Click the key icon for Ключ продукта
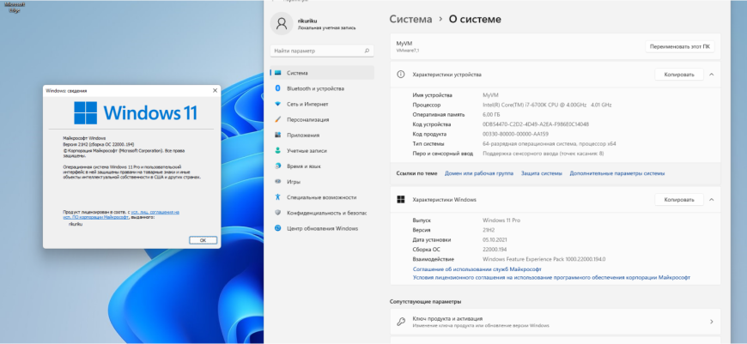 401,322
